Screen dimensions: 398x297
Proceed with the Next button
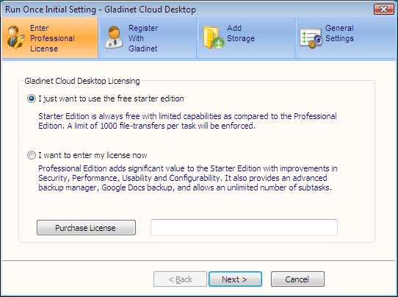[235, 279]
